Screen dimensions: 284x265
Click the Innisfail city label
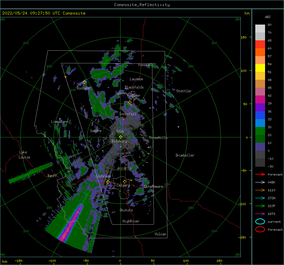coord(127,114)
